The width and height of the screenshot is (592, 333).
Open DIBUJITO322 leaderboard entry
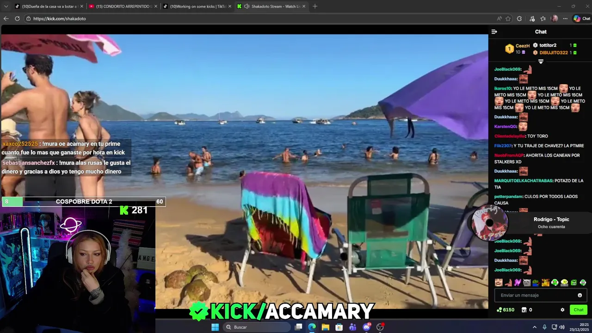554,53
